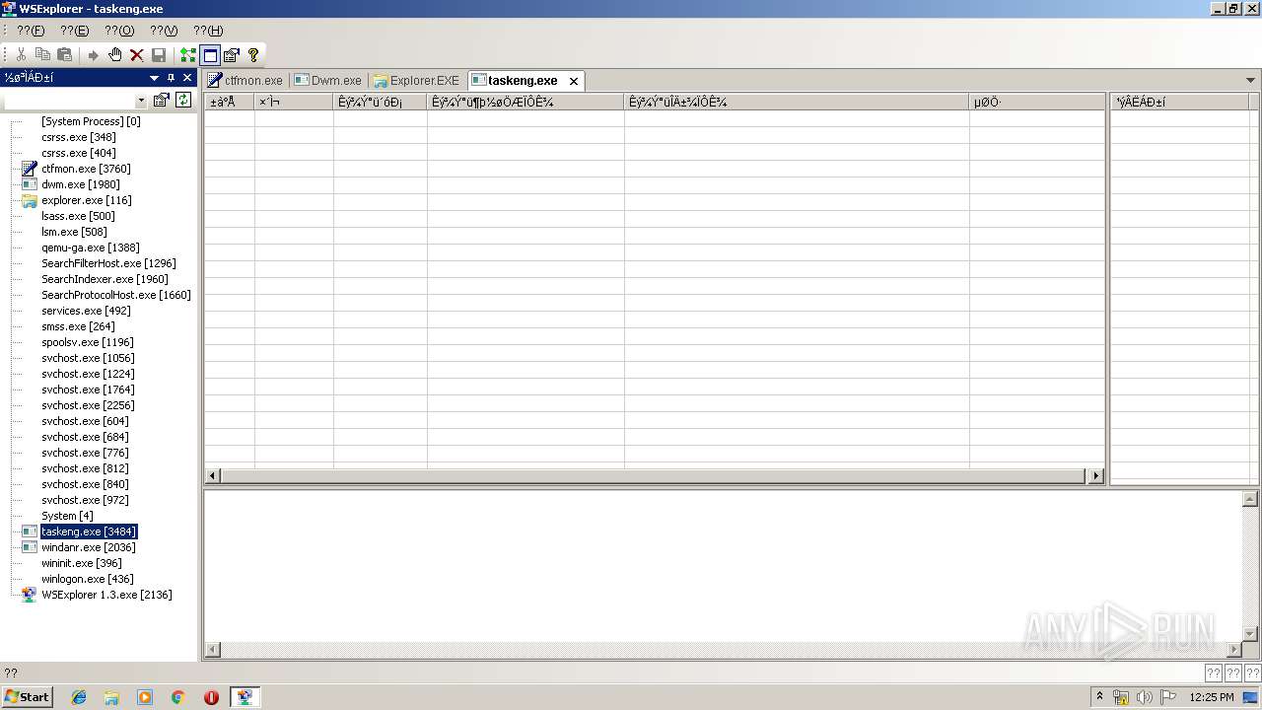The width and height of the screenshot is (1262, 710).
Task: Toggle the window-view toolbar button
Action: click(210, 55)
